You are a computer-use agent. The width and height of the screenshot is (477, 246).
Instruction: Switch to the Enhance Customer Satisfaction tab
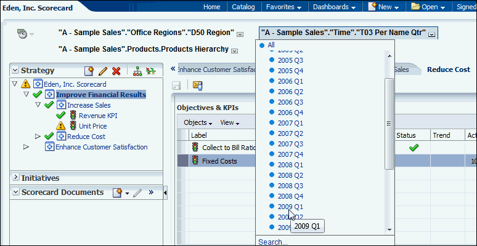pos(217,69)
